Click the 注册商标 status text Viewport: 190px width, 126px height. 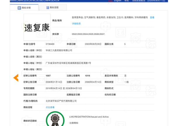tap(74, 123)
